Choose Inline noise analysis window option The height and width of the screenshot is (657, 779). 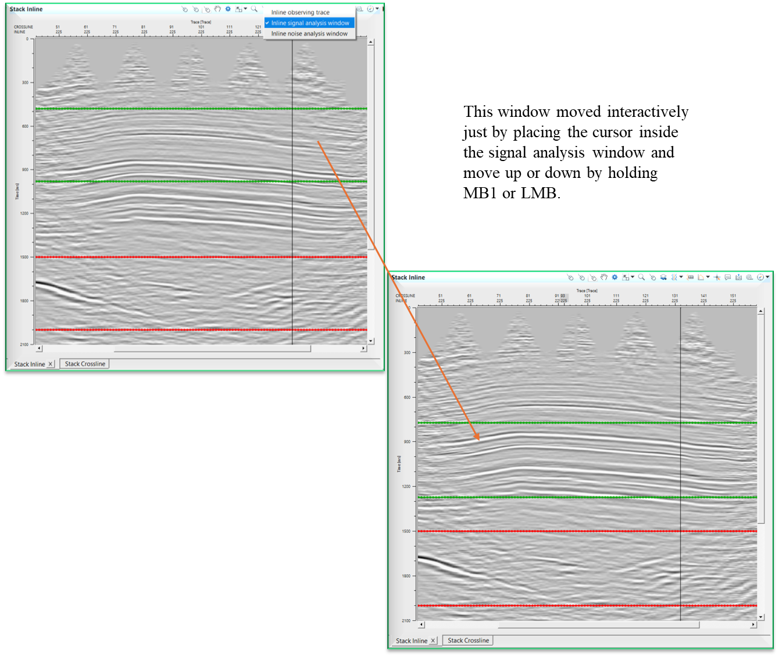click(309, 34)
